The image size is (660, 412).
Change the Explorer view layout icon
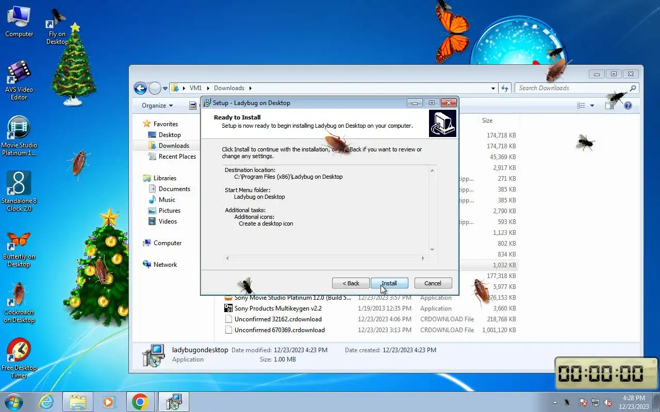pos(581,106)
